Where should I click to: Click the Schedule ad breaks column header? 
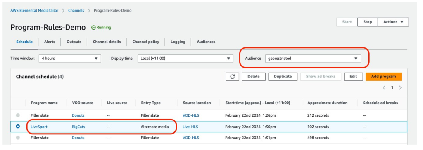click(x=380, y=103)
